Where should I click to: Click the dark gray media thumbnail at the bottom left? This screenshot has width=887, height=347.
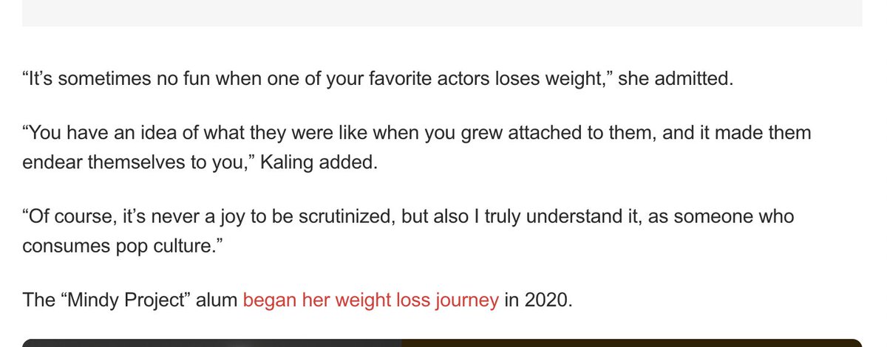[212, 343]
